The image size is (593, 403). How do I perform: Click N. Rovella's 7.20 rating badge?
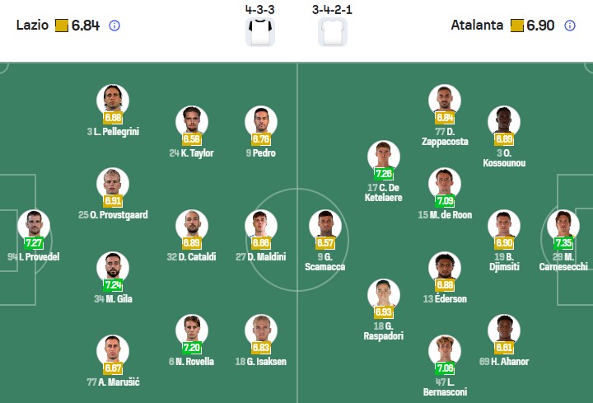coord(191,348)
